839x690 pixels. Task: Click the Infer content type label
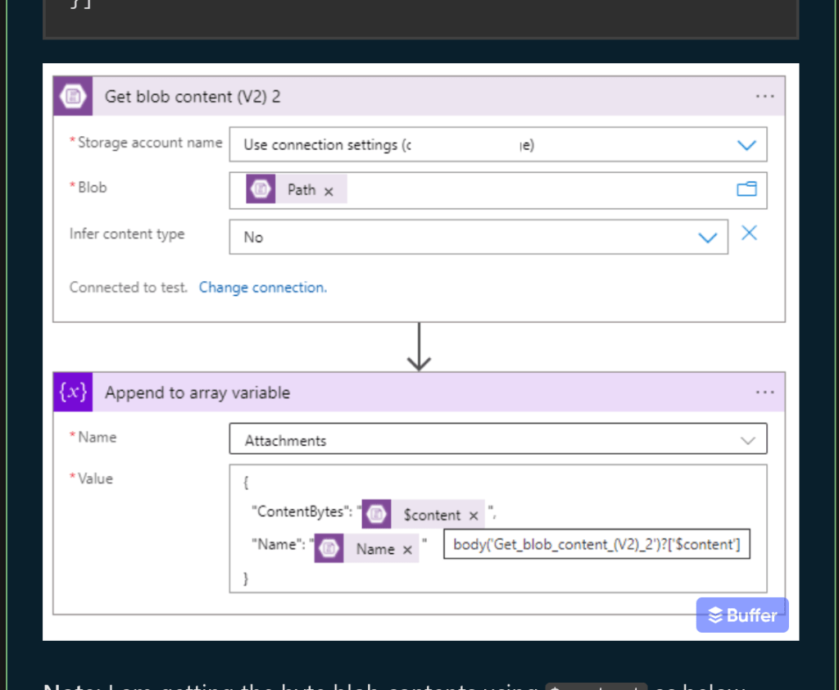coord(127,234)
